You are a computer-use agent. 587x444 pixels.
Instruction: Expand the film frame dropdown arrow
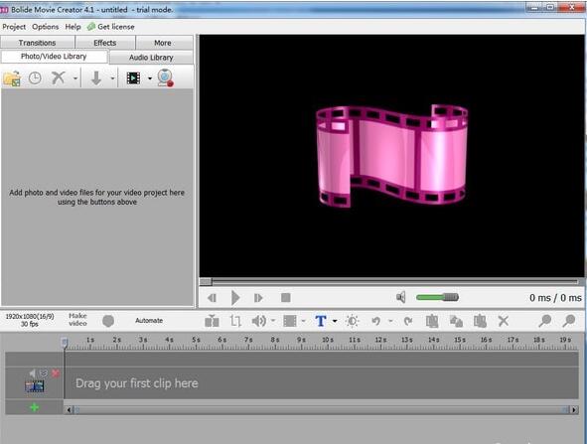tap(303, 321)
